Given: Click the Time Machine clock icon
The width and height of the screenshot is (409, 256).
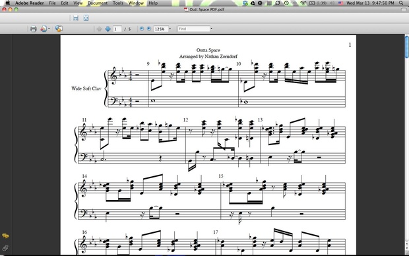Looking at the screenshot, I should point(286,3).
